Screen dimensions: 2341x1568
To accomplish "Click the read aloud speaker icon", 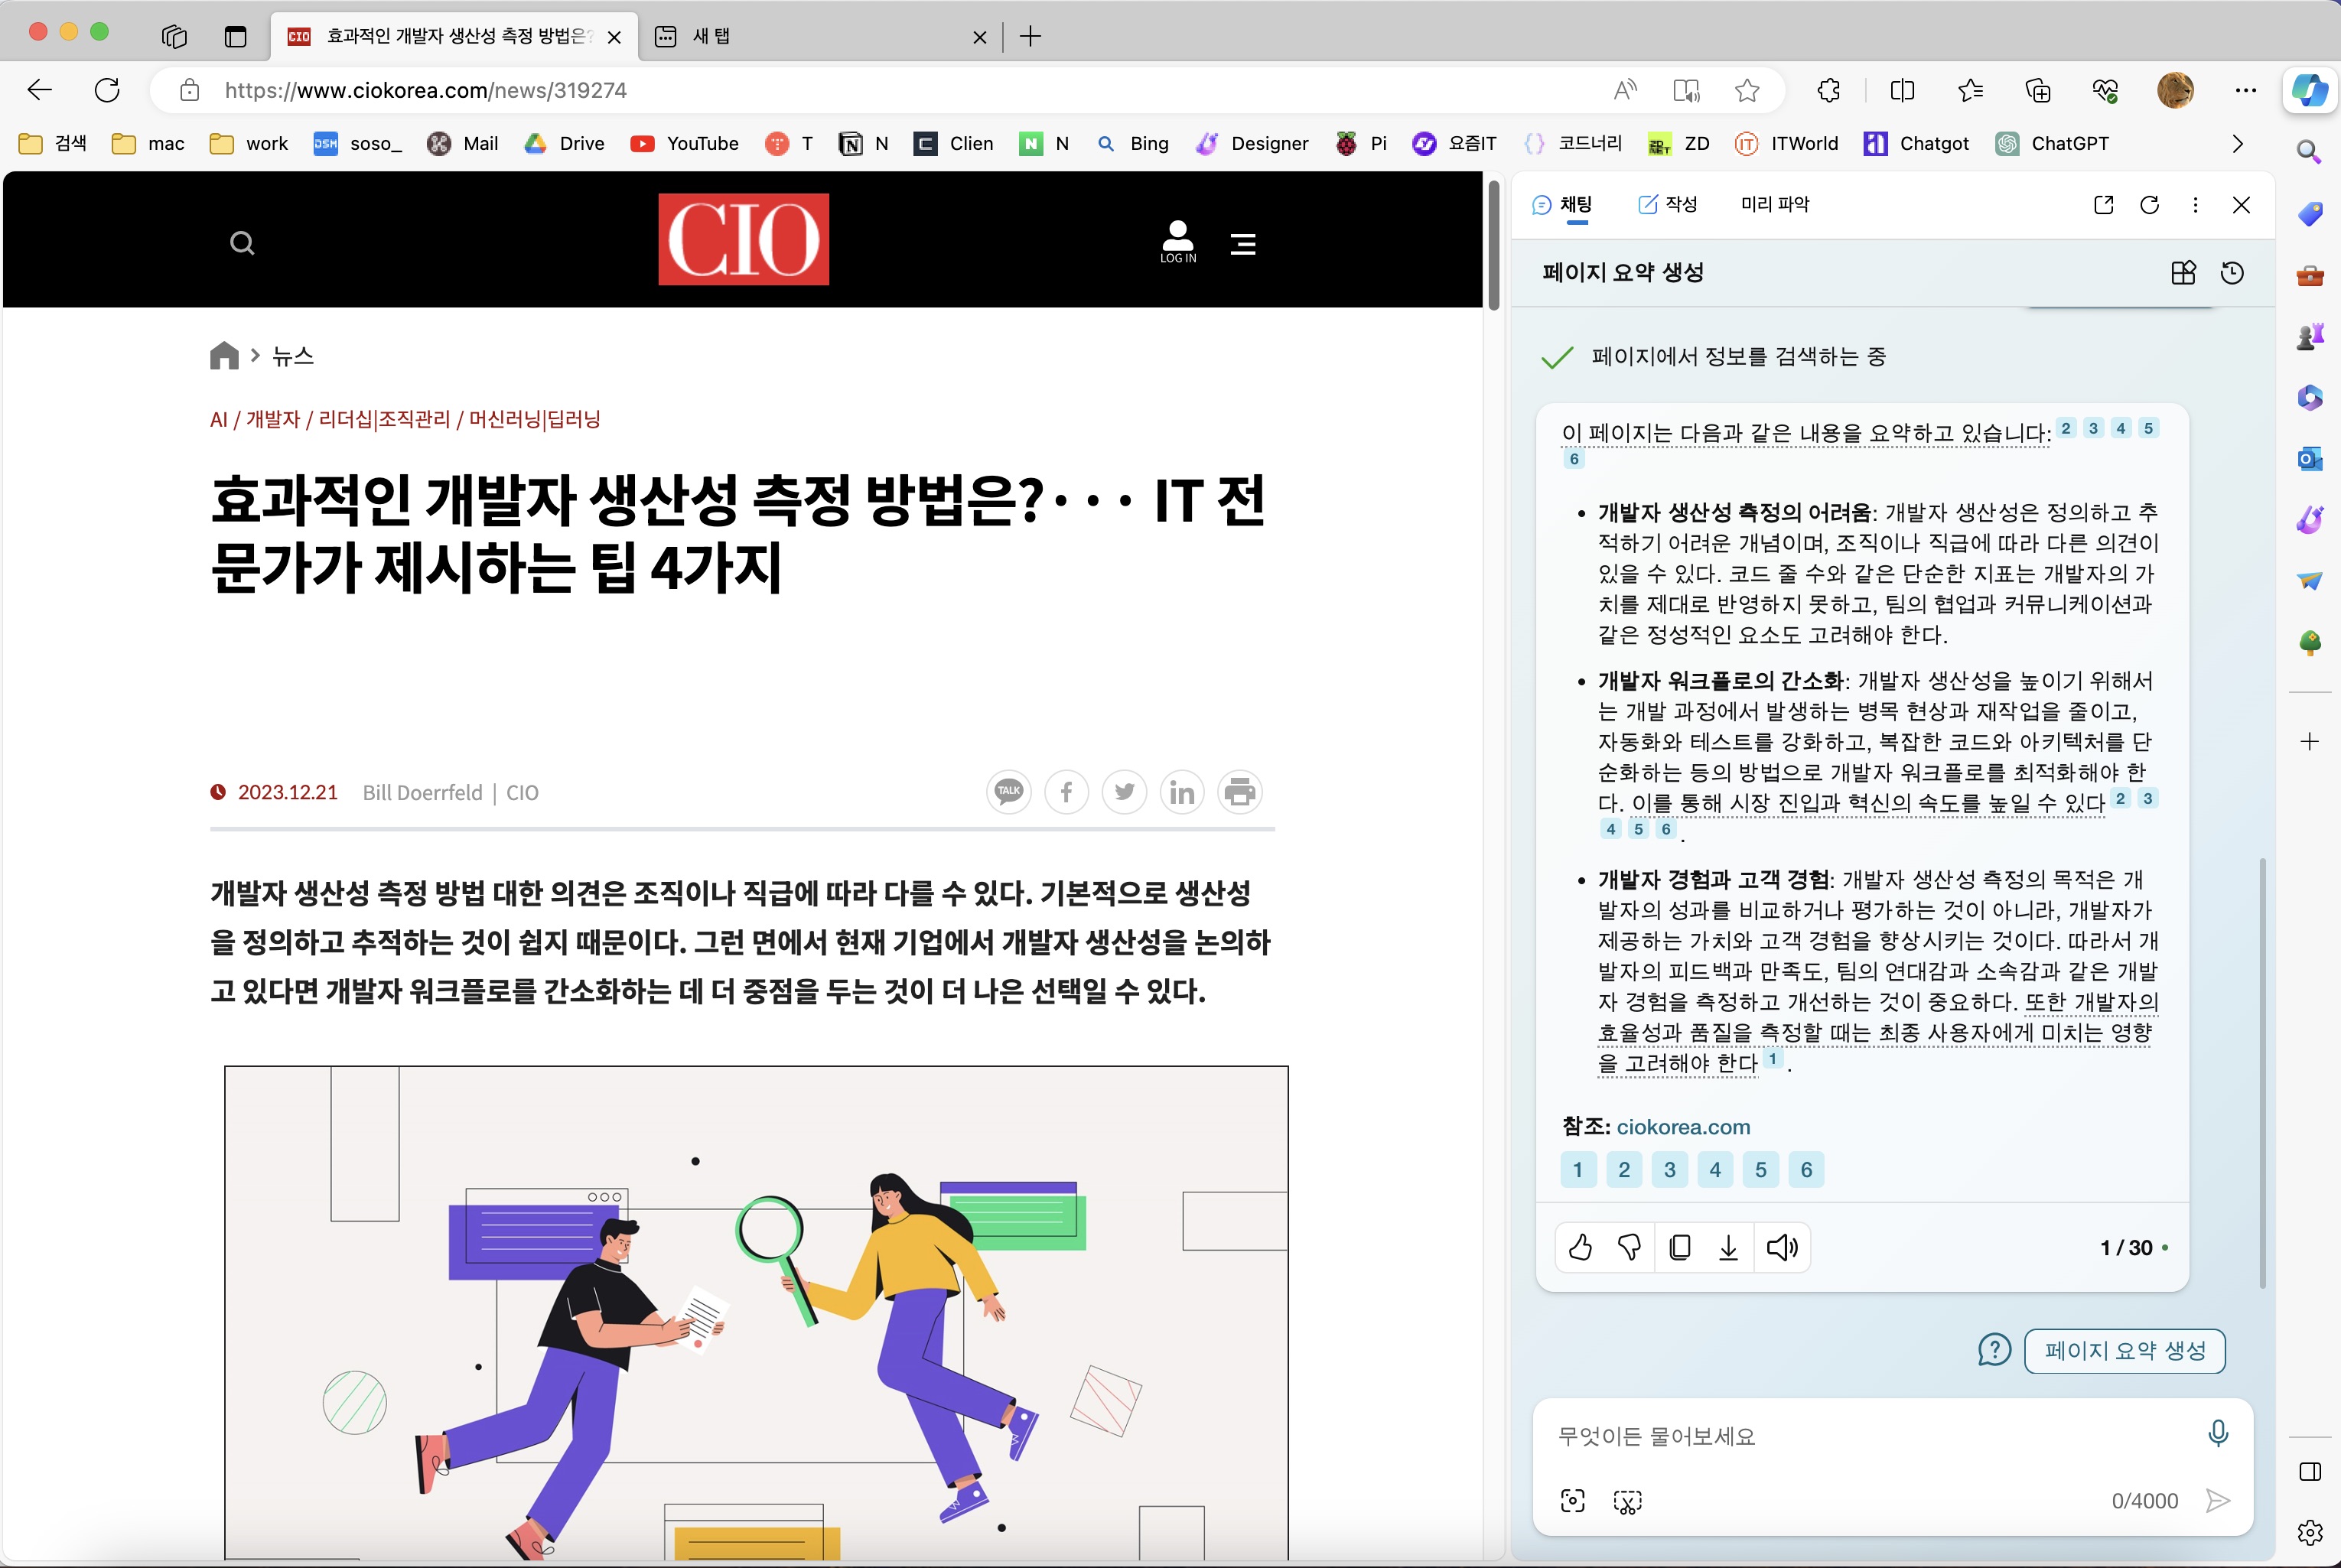I will point(1781,1247).
